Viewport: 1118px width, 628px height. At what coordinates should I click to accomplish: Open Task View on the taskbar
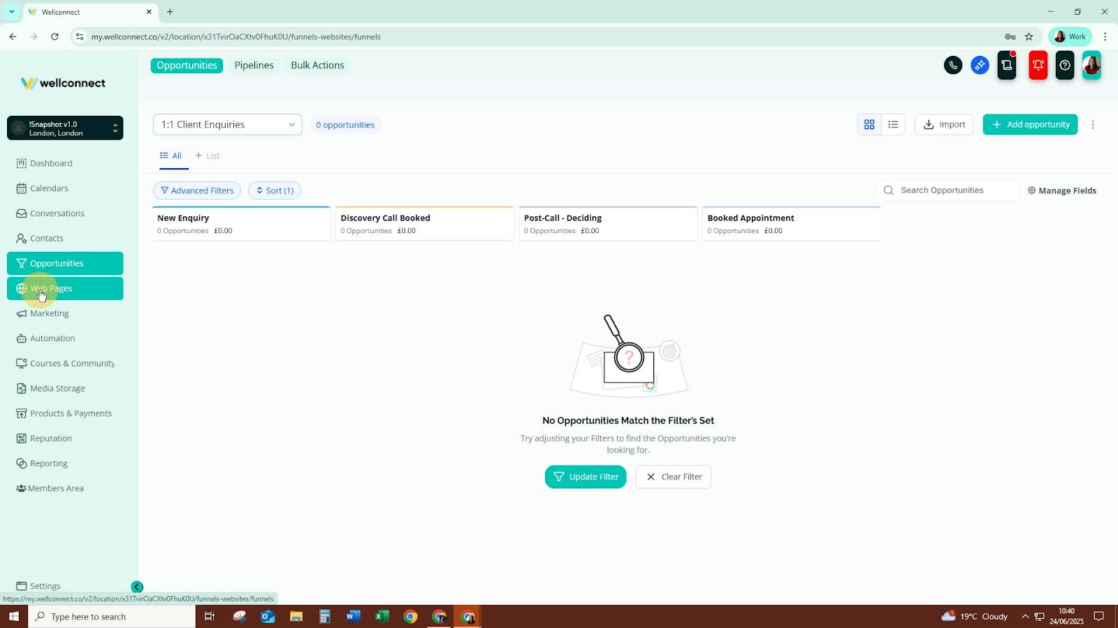pos(209,617)
